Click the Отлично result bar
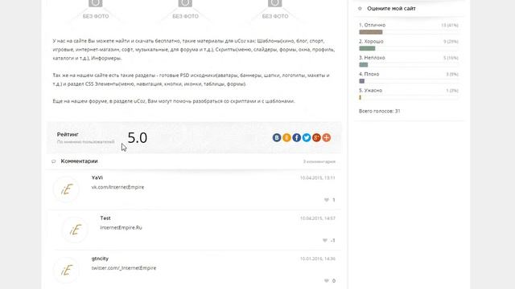Viewport: 515px width, 289px height. tap(371, 32)
